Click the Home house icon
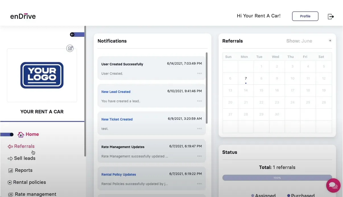This screenshot has height=197, width=343. (x=21, y=134)
